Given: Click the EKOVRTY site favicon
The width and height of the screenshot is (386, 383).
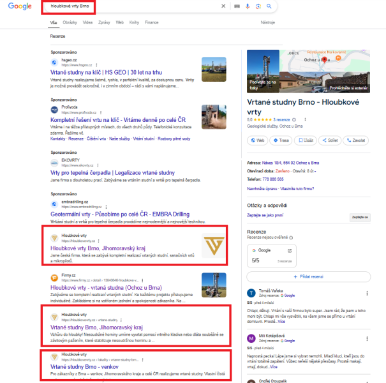Looking at the screenshot, I should [x=54, y=163].
